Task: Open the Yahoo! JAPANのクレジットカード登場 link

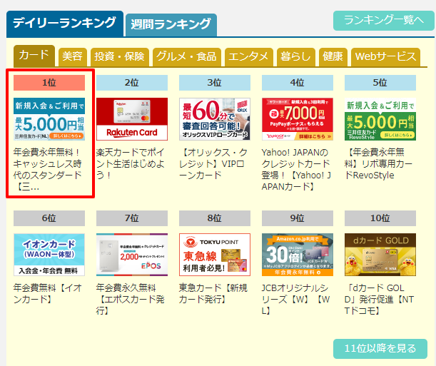Action: click(296, 170)
